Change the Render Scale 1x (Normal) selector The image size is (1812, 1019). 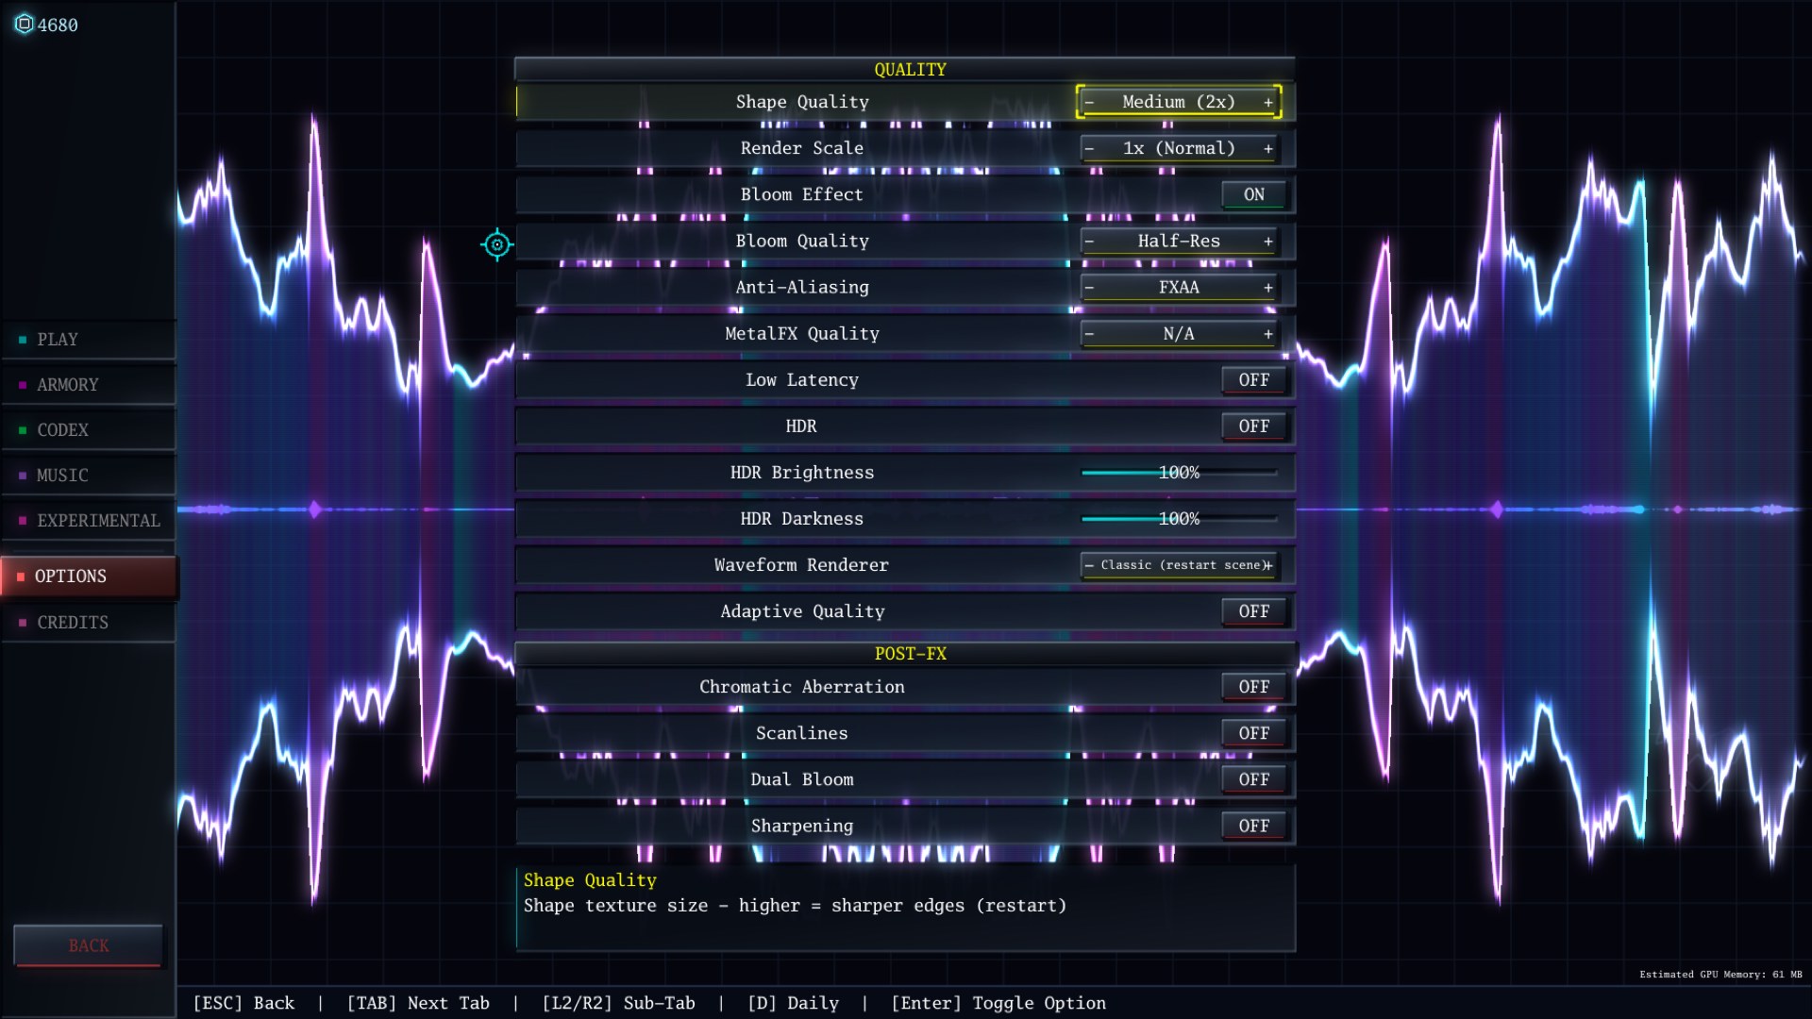coord(1179,148)
